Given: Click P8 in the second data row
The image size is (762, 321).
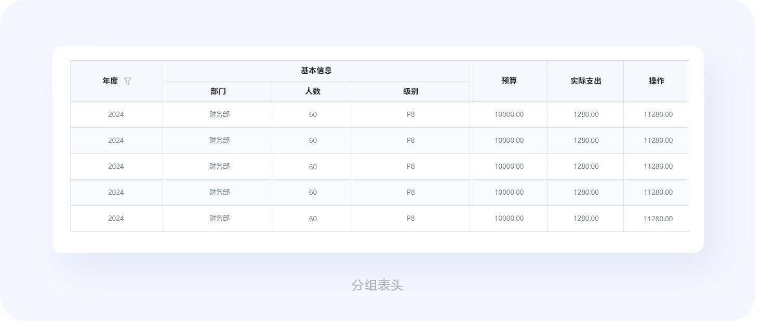Looking at the screenshot, I should pyautogui.click(x=411, y=140).
